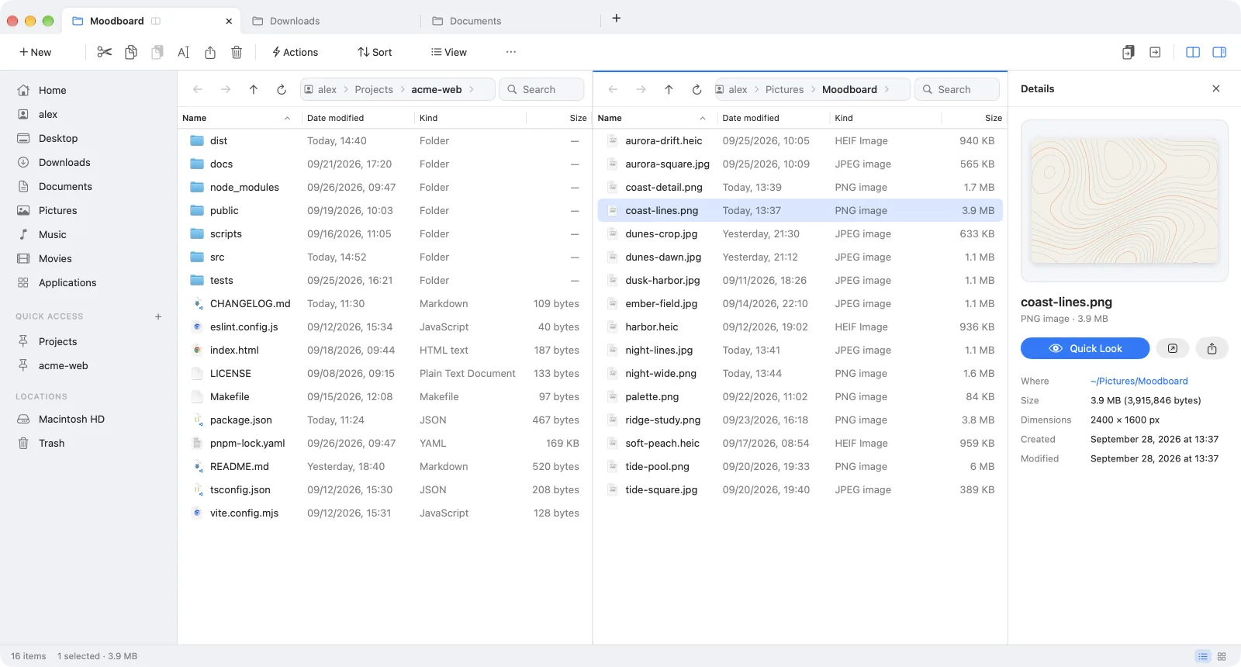This screenshot has height=667, width=1241.
Task: Open the toolbar's three-dot overflow menu
Action: pos(511,52)
